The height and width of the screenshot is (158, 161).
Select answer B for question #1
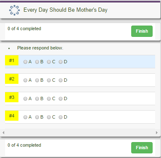click(37, 62)
